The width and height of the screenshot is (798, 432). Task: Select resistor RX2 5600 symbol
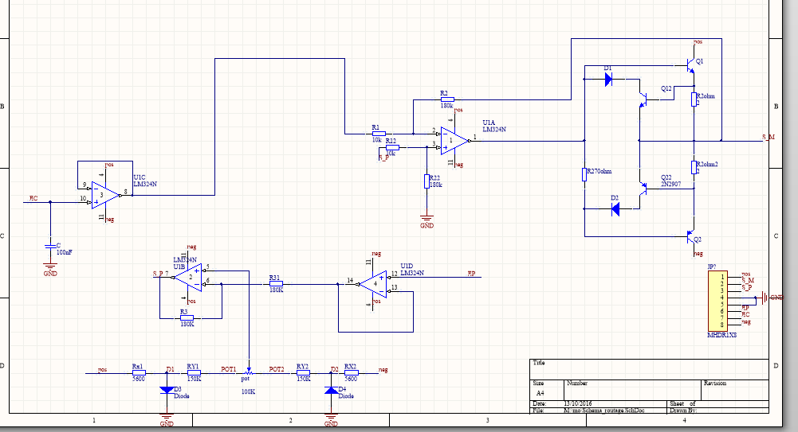coord(351,373)
